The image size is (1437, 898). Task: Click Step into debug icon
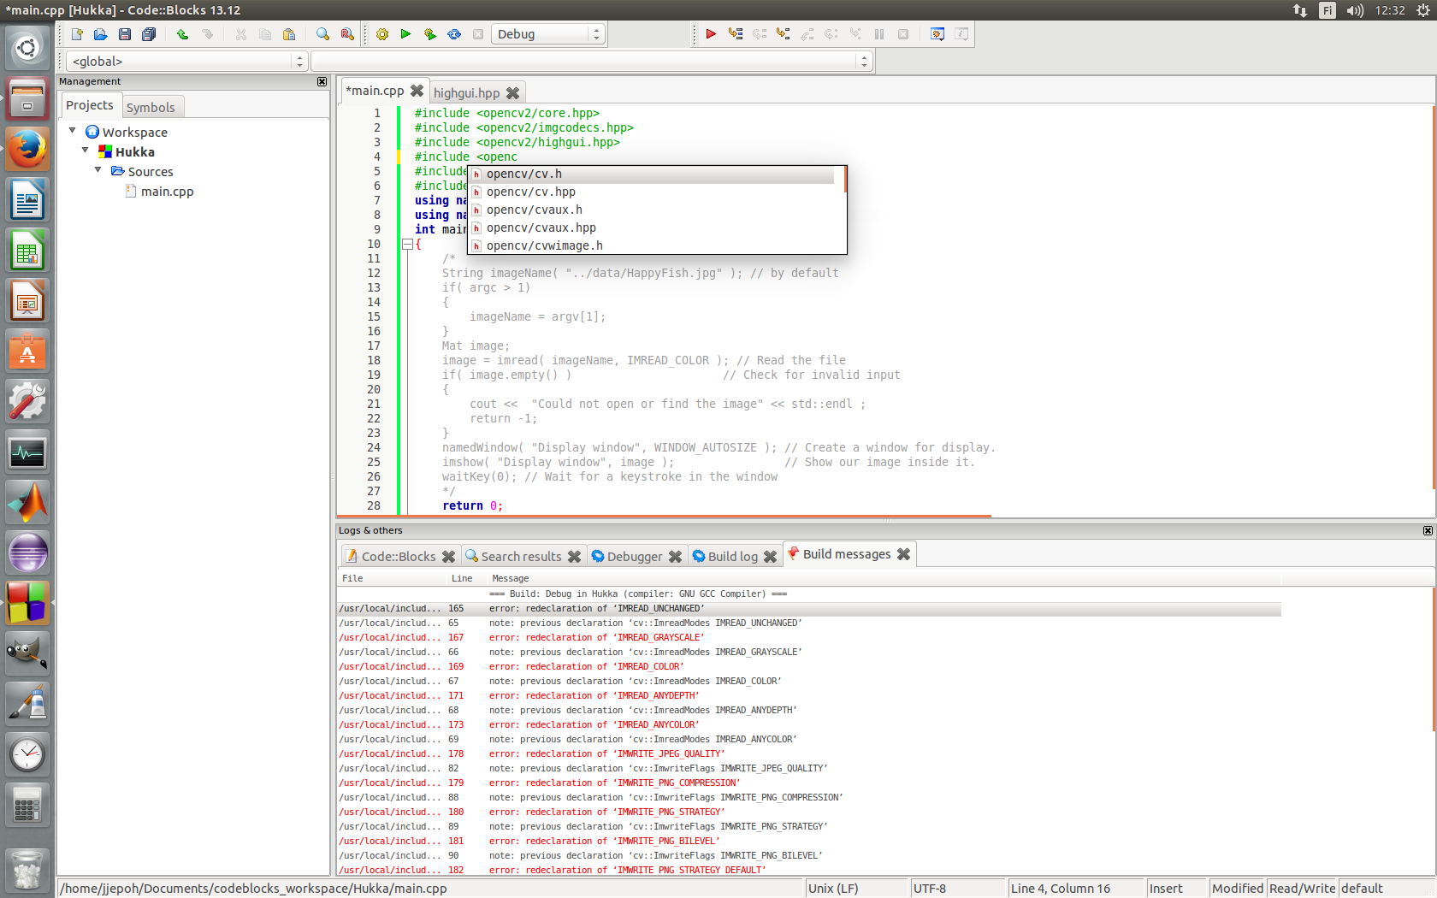coord(783,34)
